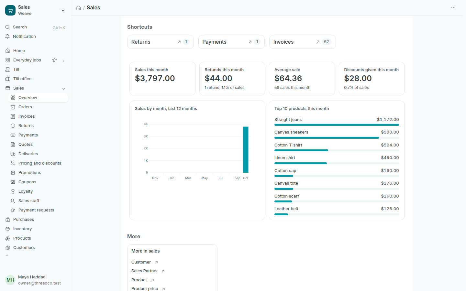Open Inventory section in sidebar
466x291 pixels.
click(x=36, y=229)
